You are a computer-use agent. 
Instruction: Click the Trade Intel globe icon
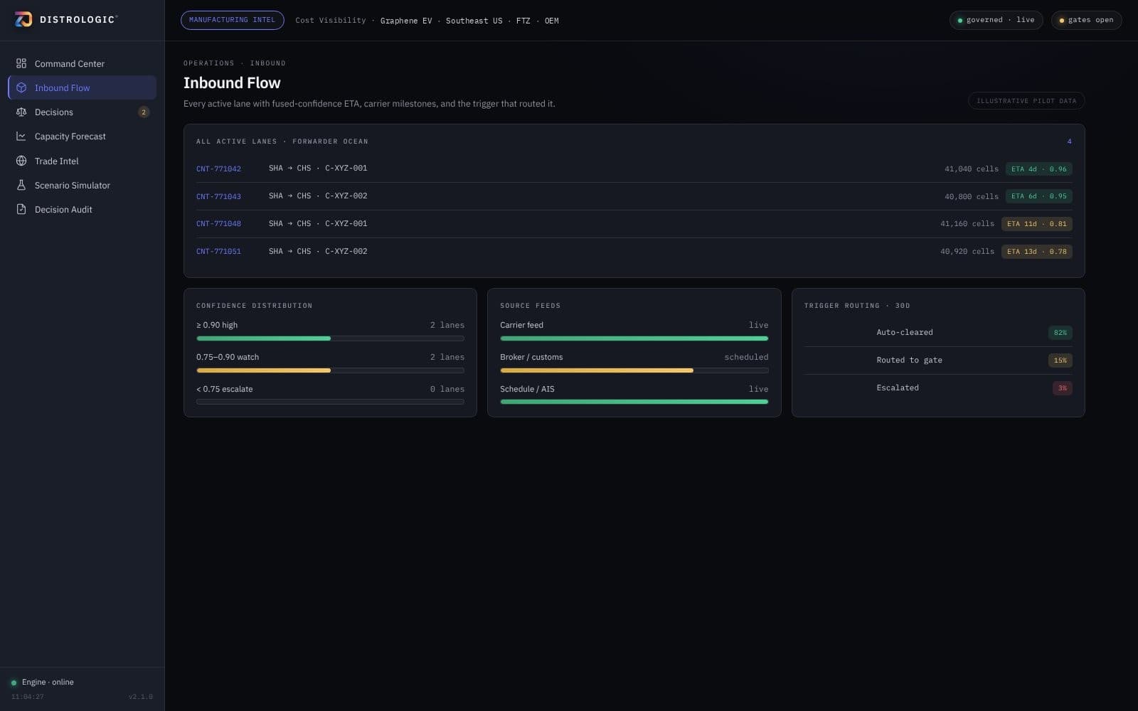click(21, 161)
